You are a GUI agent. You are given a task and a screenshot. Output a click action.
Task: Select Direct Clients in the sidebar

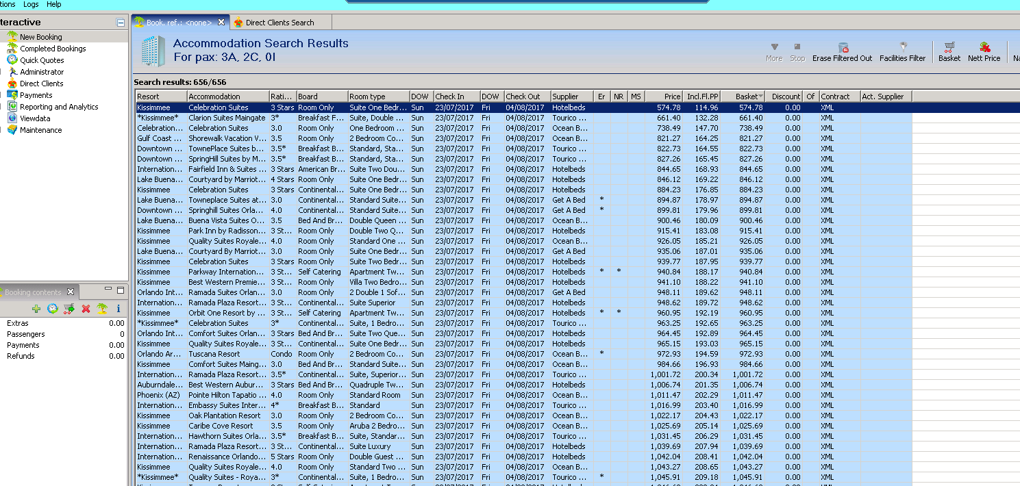click(x=41, y=84)
